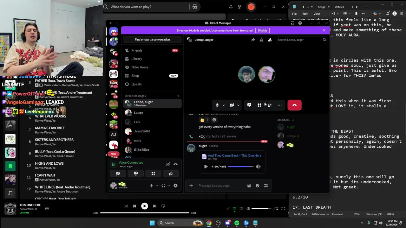Image resolution: width=406 pixels, height=228 pixels.
Task: Open sticker picker in message bar
Action: click(258, 186)
